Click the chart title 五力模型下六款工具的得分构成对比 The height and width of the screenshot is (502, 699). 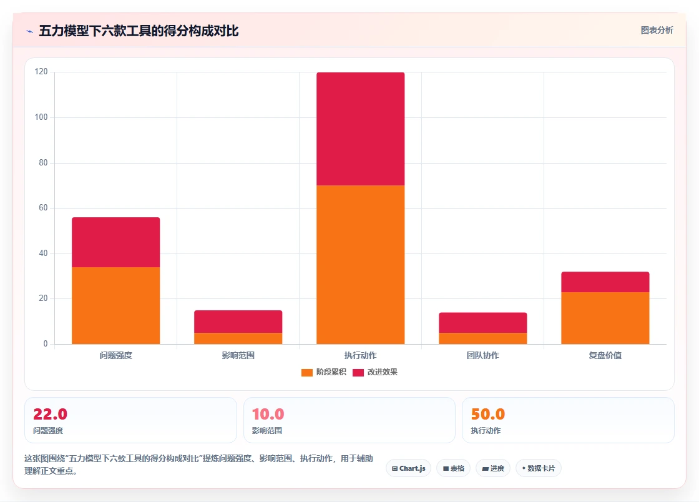pyautogui.click(x=139, y=31)
